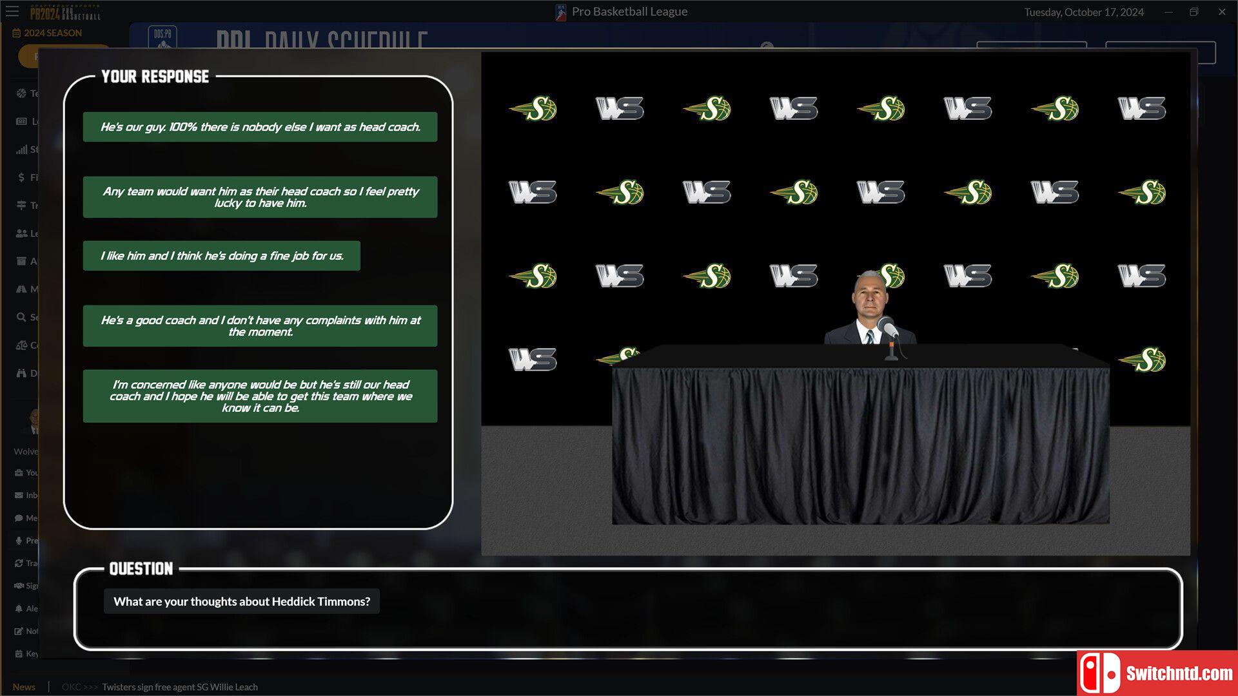Open the speech bubble messages icon
This screenshot has height=696, width=1238.
[19, 518]
